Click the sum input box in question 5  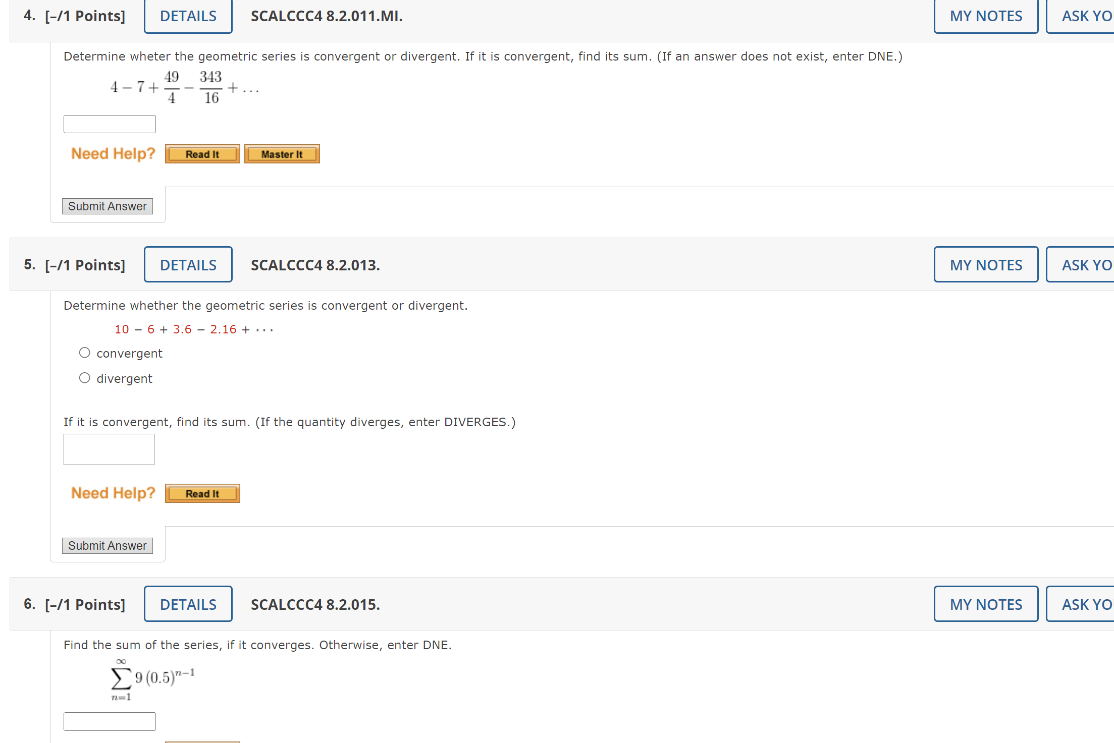point(109,449)
